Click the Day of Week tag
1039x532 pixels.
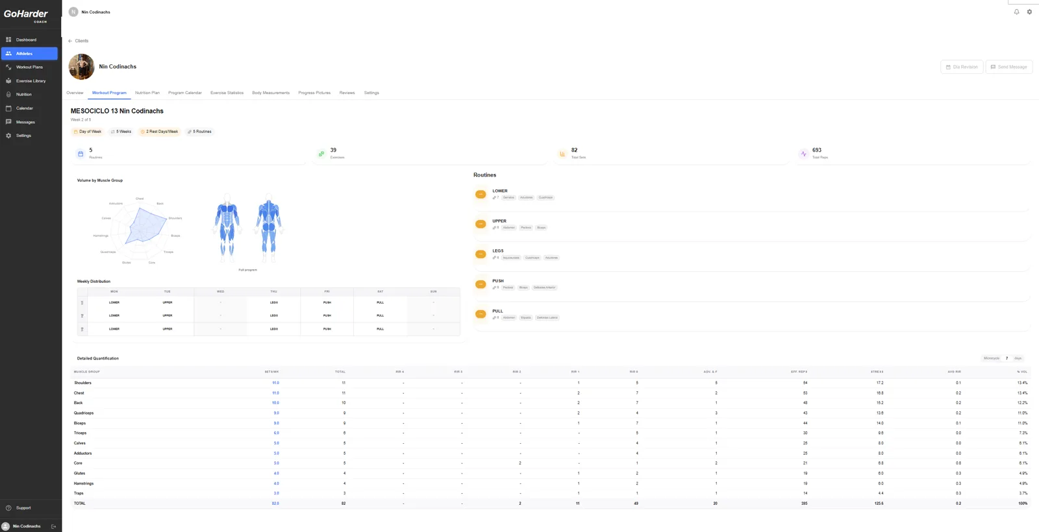[x=88, y=132]
